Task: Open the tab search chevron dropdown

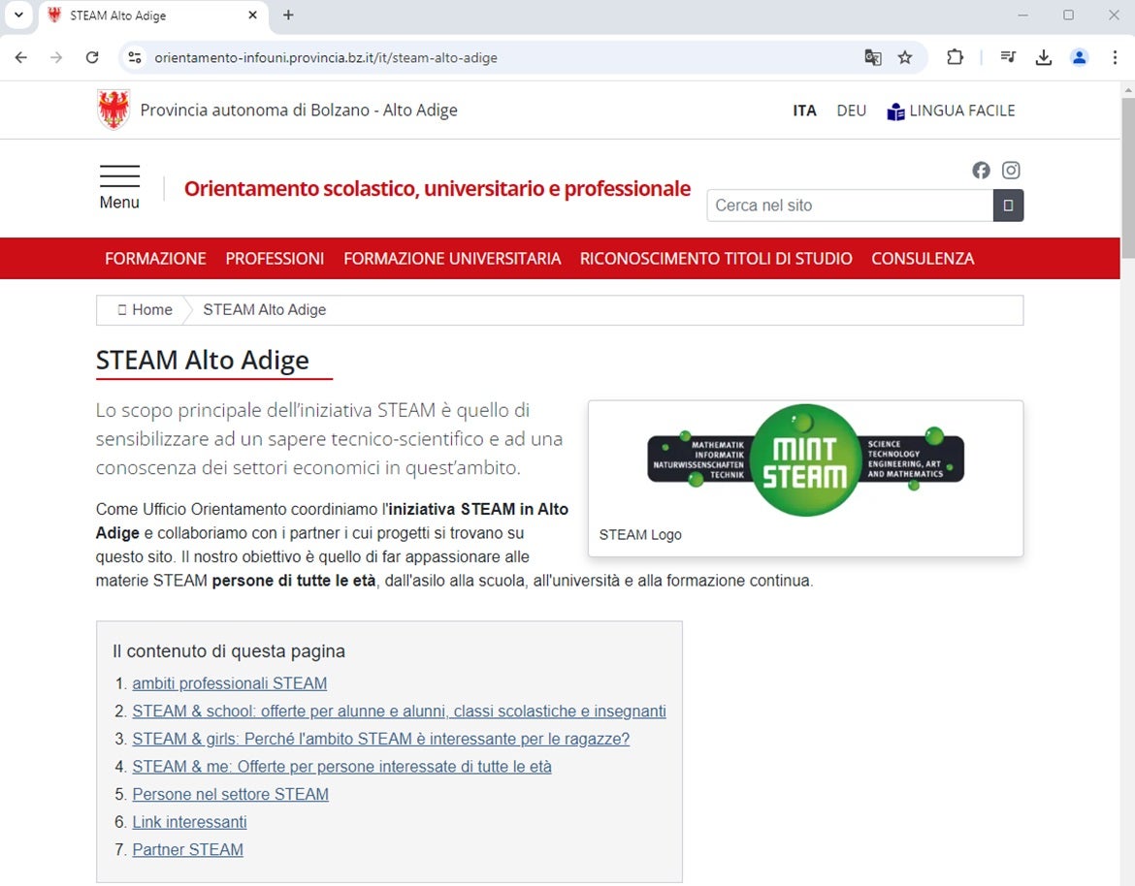Action: click(x=17, y=16)
